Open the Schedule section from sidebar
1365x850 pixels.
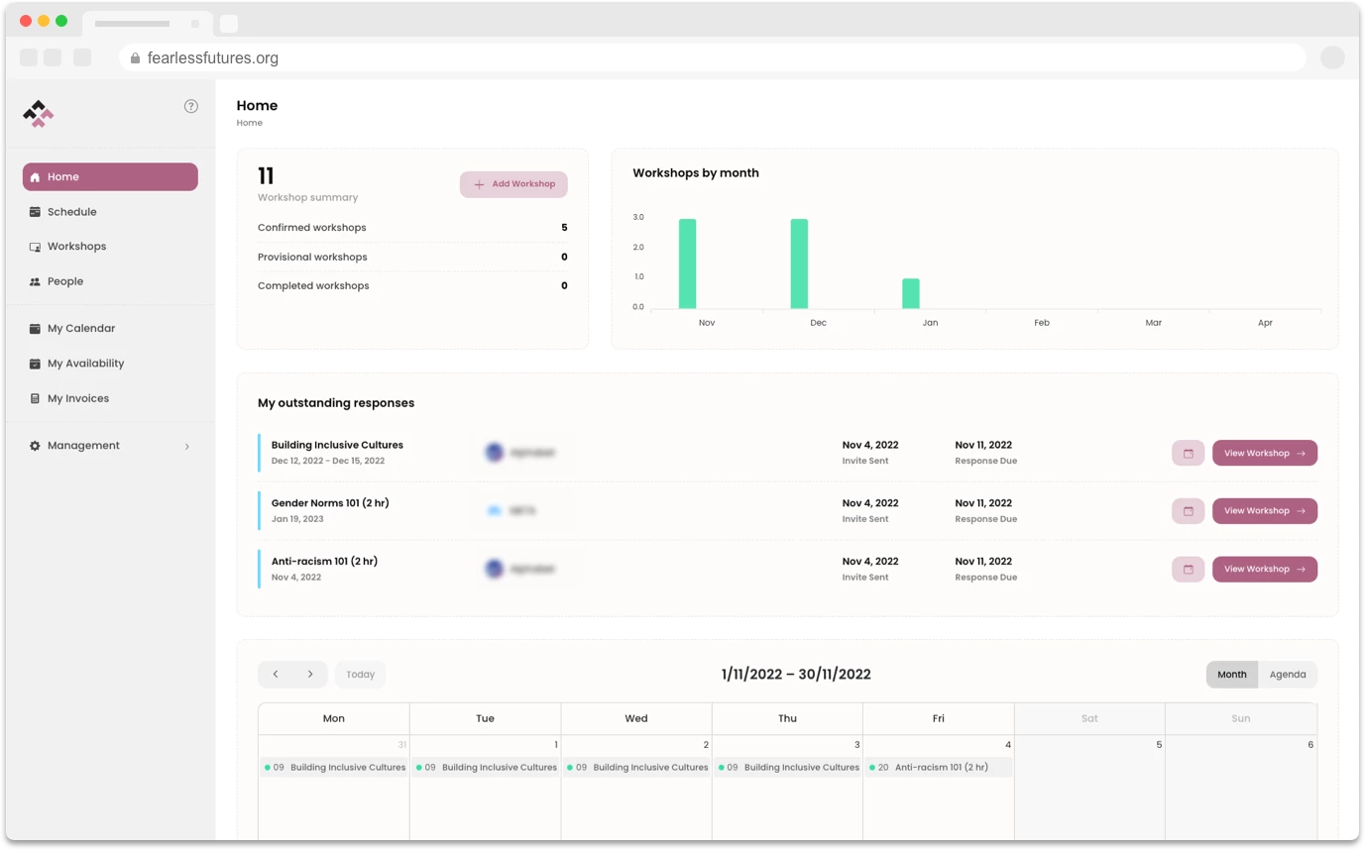[x=70, y=211]
